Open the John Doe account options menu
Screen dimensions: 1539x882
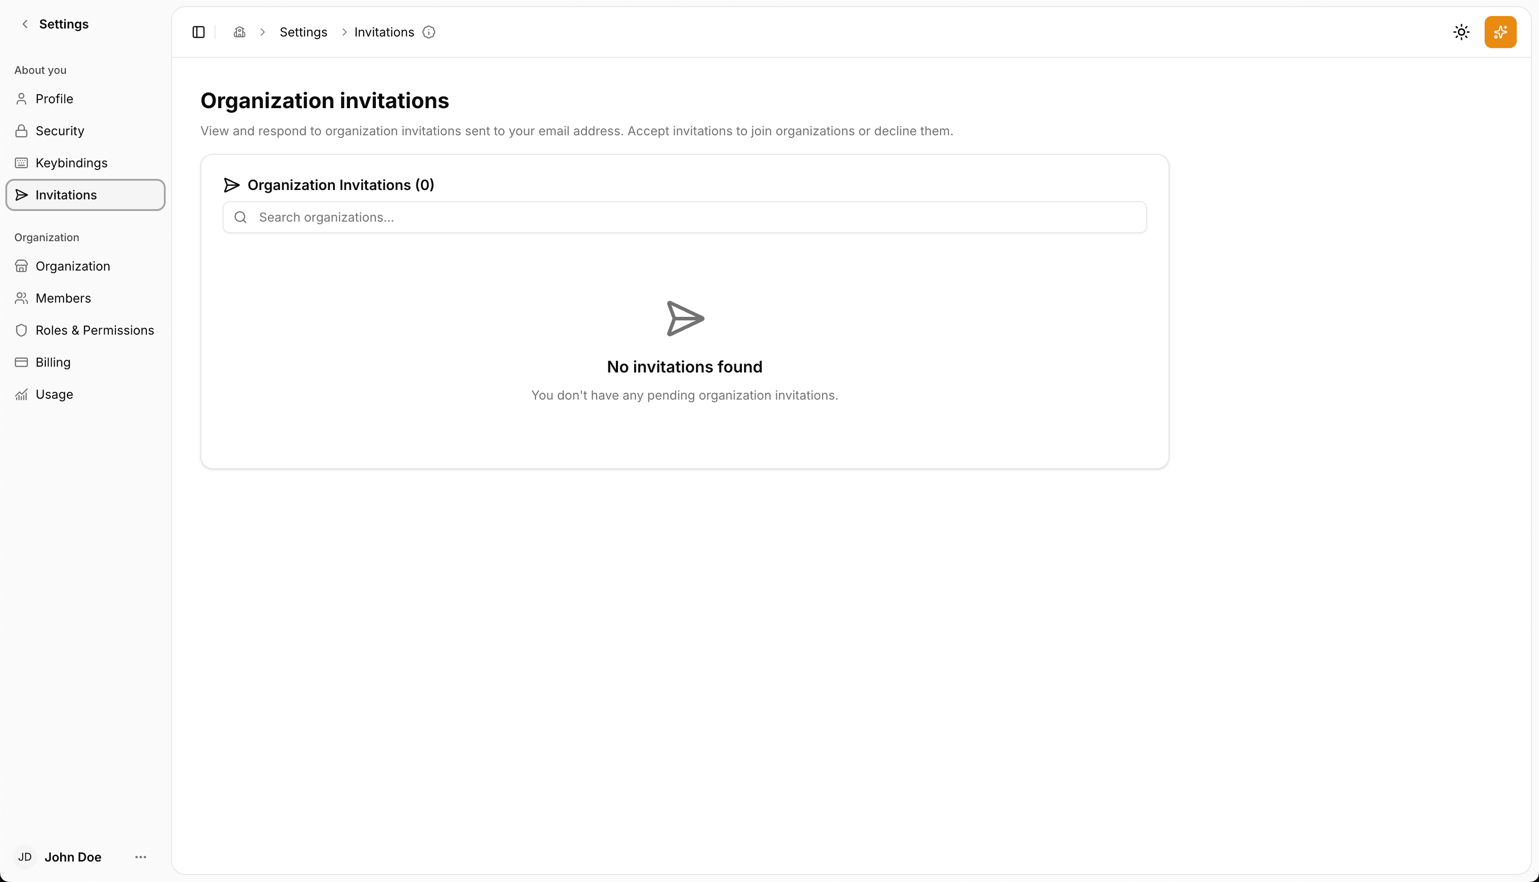click(x=141, y=857)
